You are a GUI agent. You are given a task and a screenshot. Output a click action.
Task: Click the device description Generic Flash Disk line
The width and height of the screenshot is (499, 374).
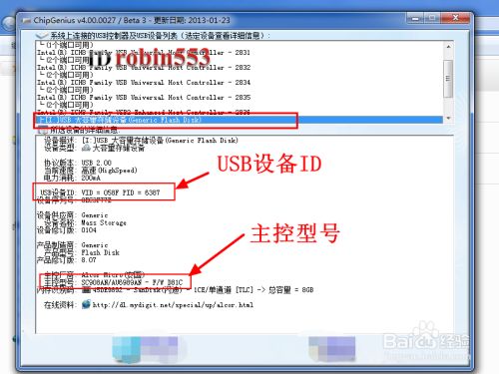pyautogui.click(x=160, y=141)
